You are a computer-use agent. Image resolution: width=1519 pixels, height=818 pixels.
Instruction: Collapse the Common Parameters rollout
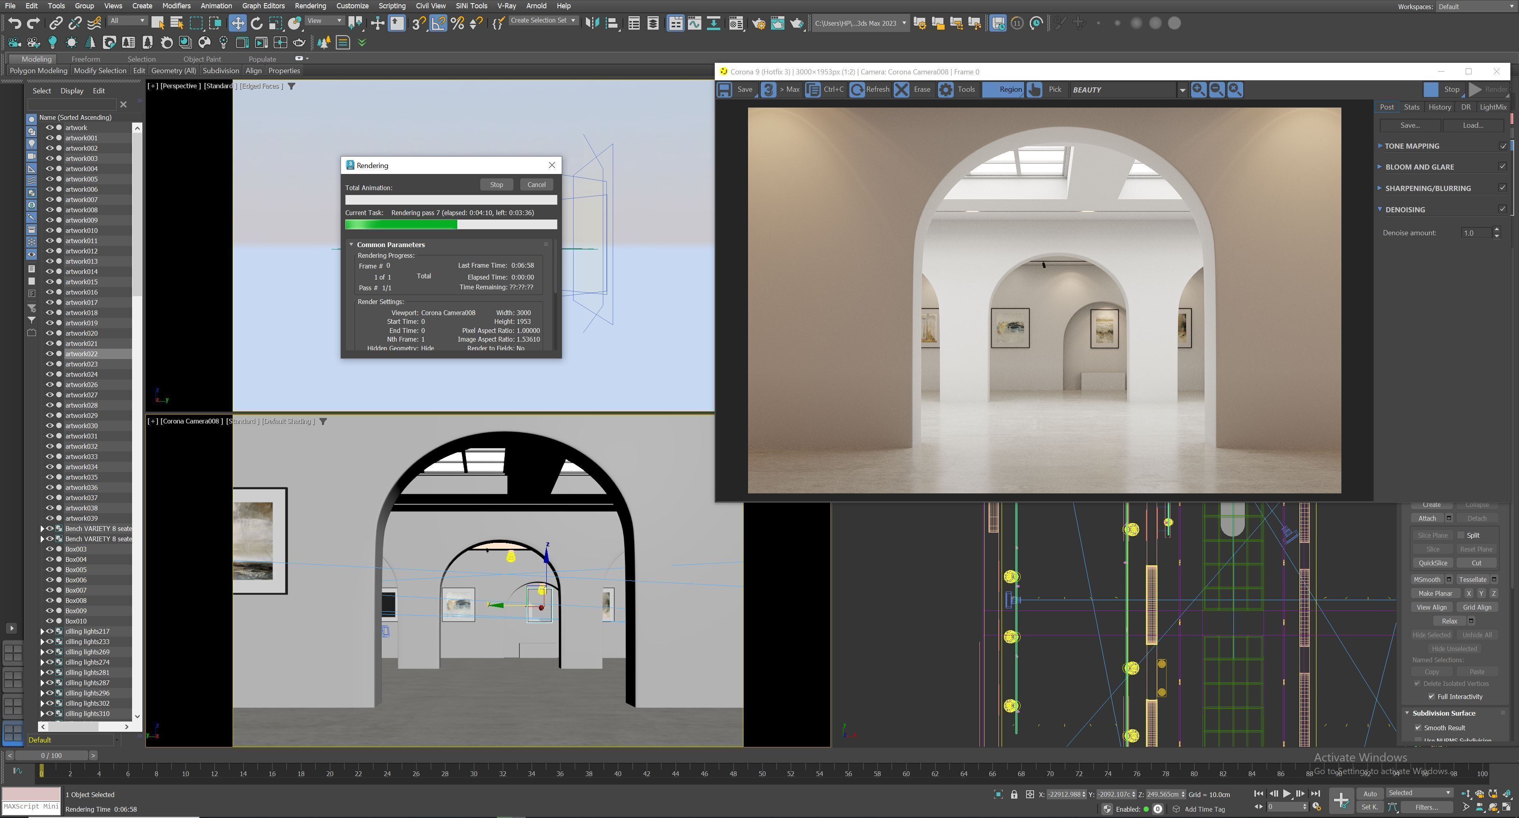(351, 245)
